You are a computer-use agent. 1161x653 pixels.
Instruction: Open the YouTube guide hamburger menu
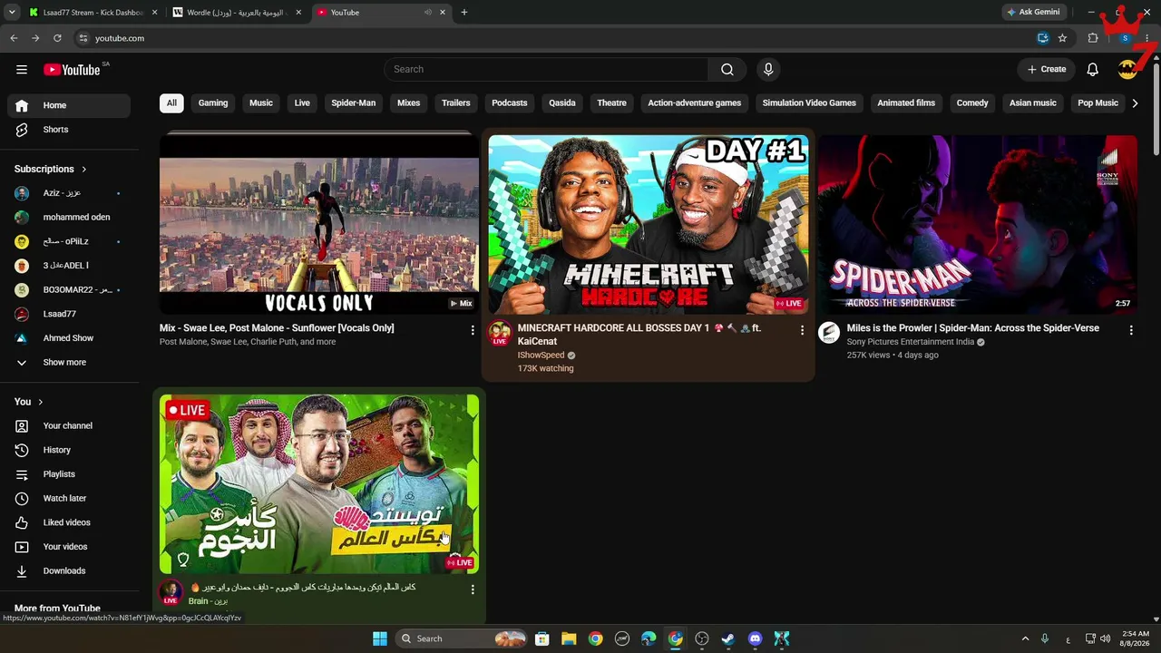[22, 70]
